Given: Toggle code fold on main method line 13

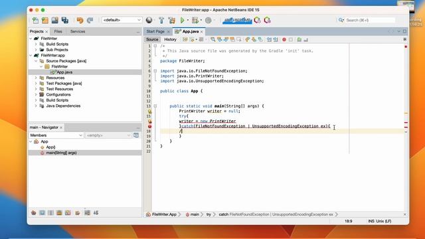Looking at the screenshot, I should (155, 106).
